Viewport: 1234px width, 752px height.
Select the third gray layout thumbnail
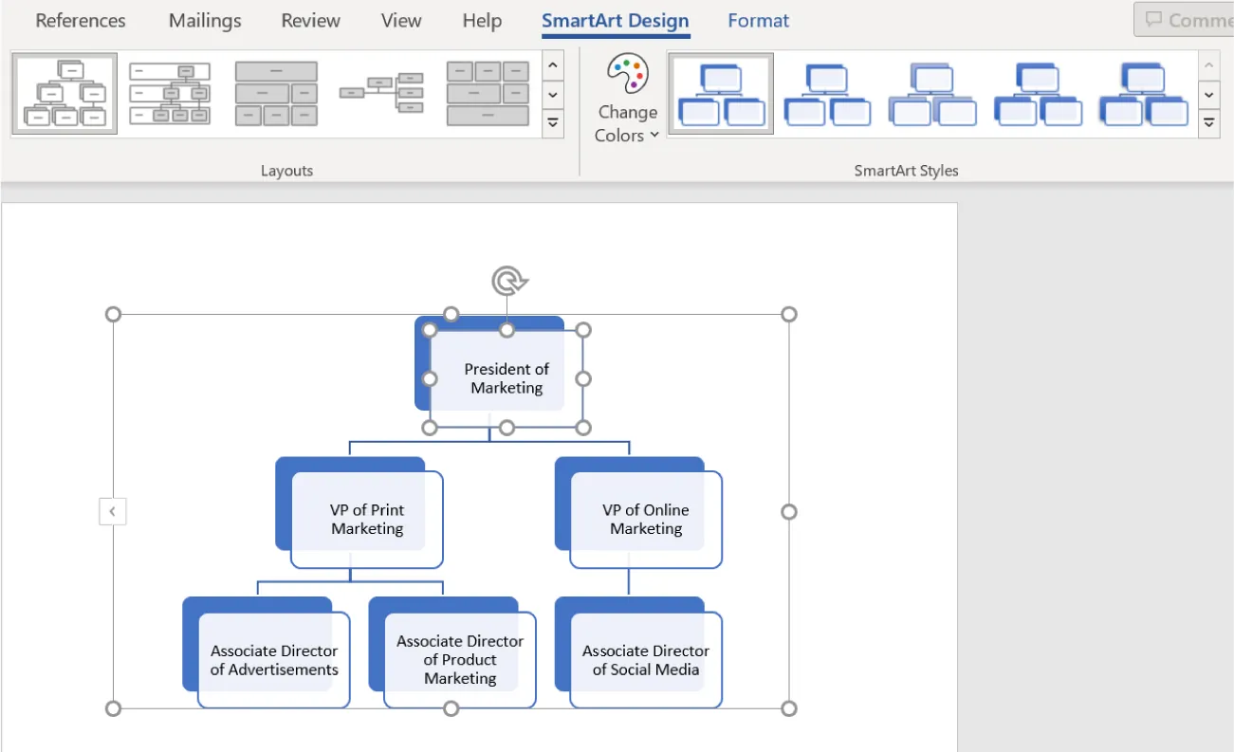(275, 92)
